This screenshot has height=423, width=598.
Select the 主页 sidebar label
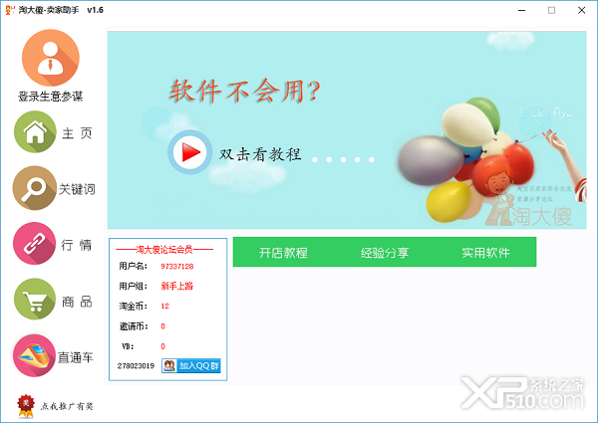pos(77,133)
